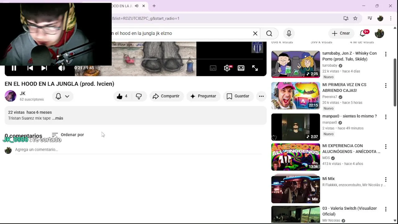This screenshot has width=398, height=224.
Task: Like the video with thumbs up
Action: (x=122, y=96)
